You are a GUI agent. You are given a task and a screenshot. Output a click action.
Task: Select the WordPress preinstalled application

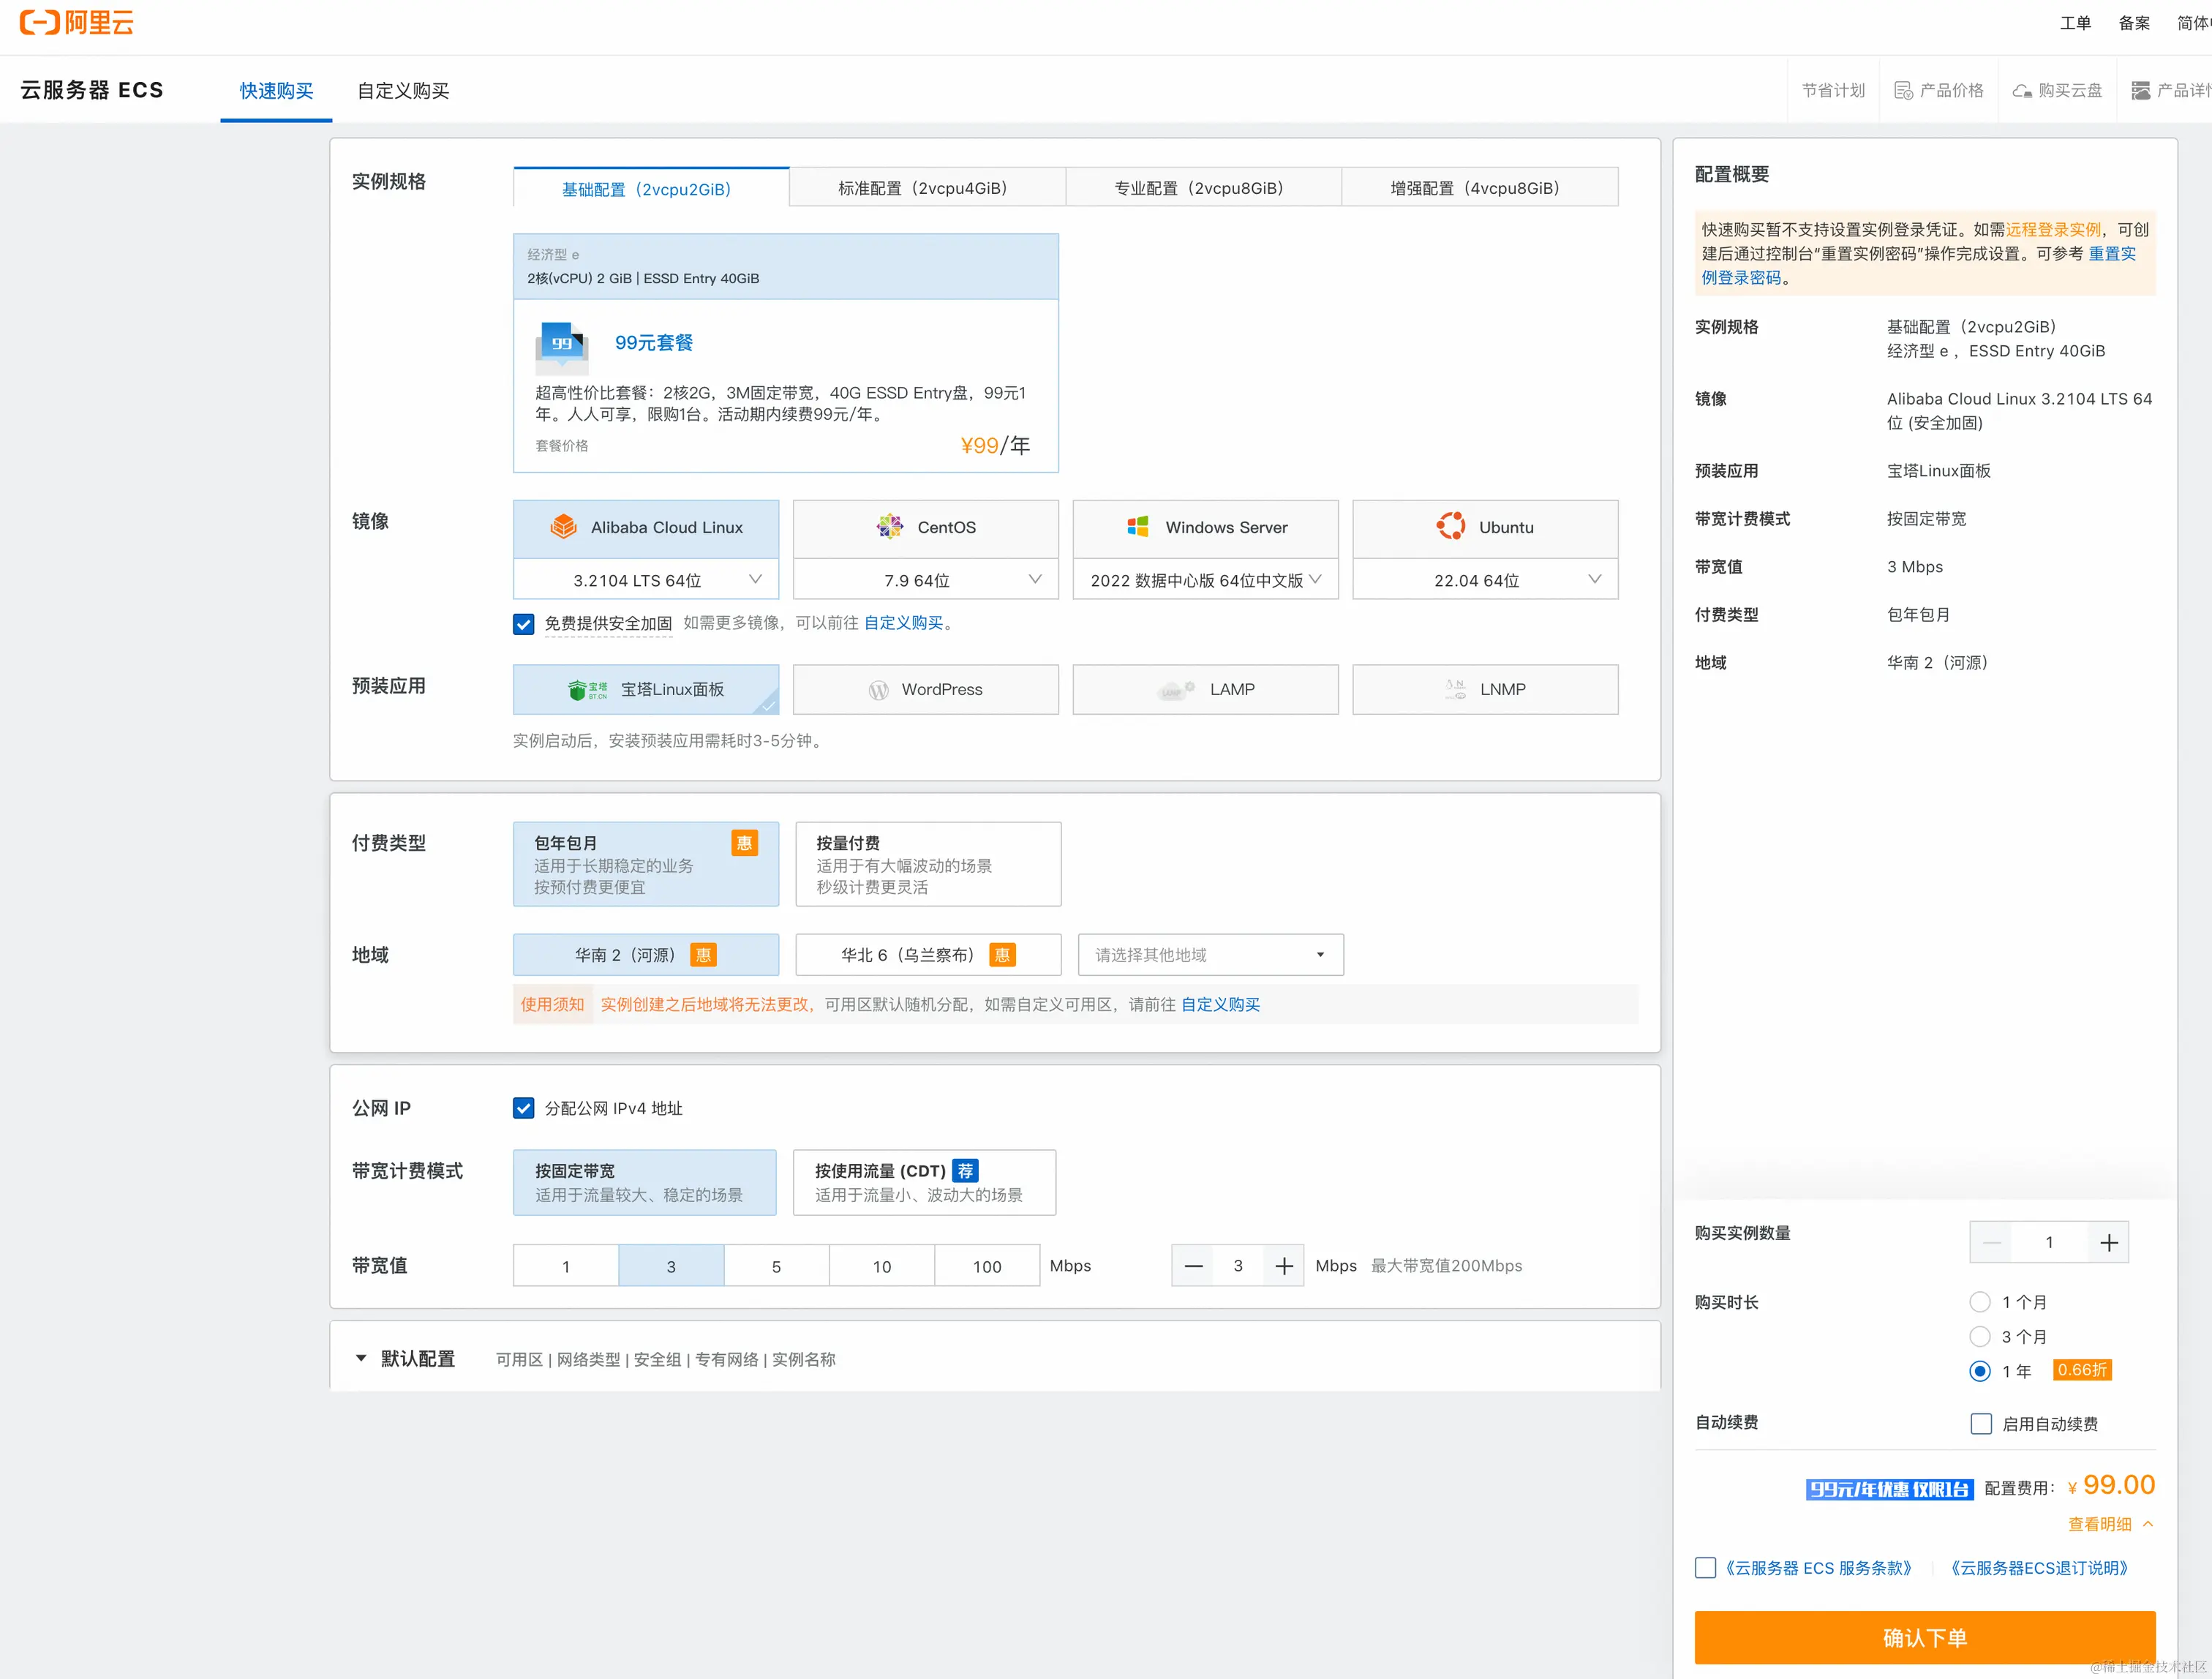click(925, 689)
